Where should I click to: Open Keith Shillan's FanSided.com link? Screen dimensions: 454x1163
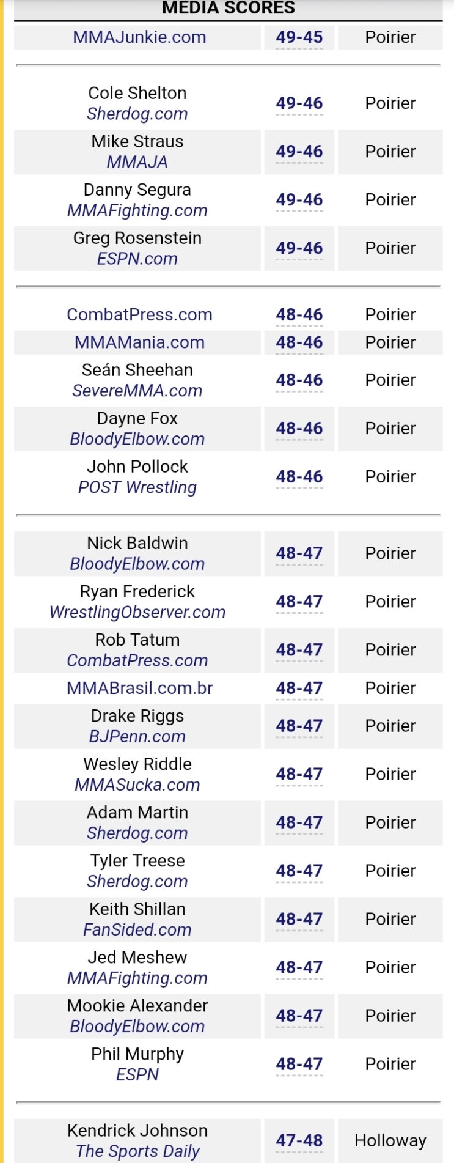tap(137, 929)
